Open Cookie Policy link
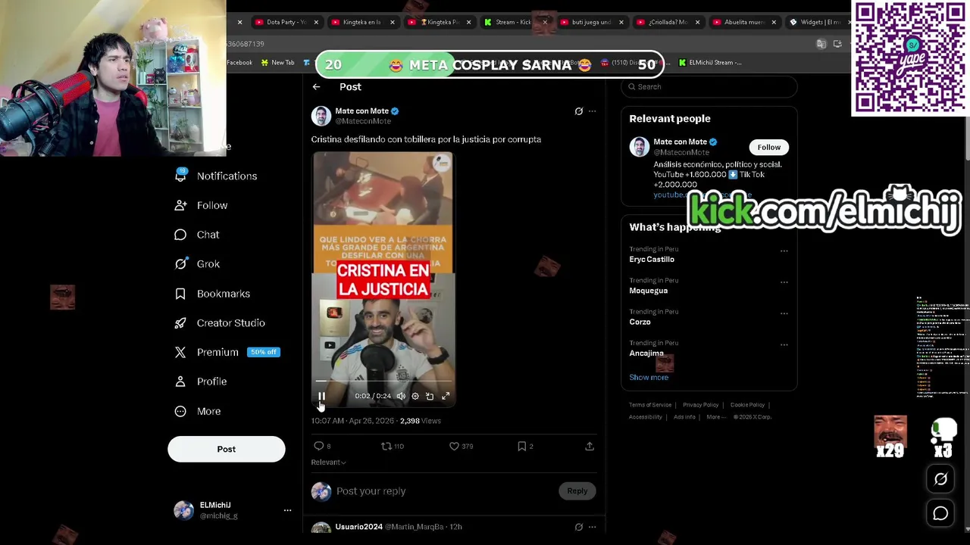Screen dimensions: 970x545 pos(747,405)
